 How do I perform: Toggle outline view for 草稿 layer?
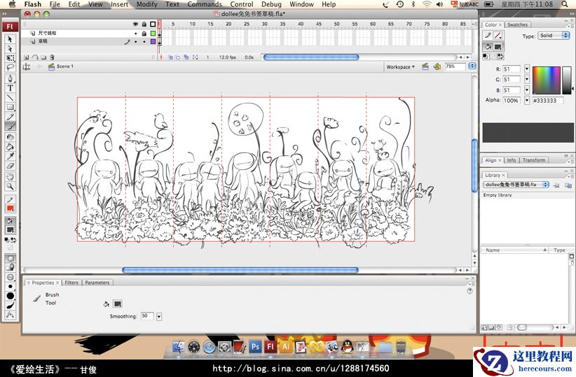(153, 41)
